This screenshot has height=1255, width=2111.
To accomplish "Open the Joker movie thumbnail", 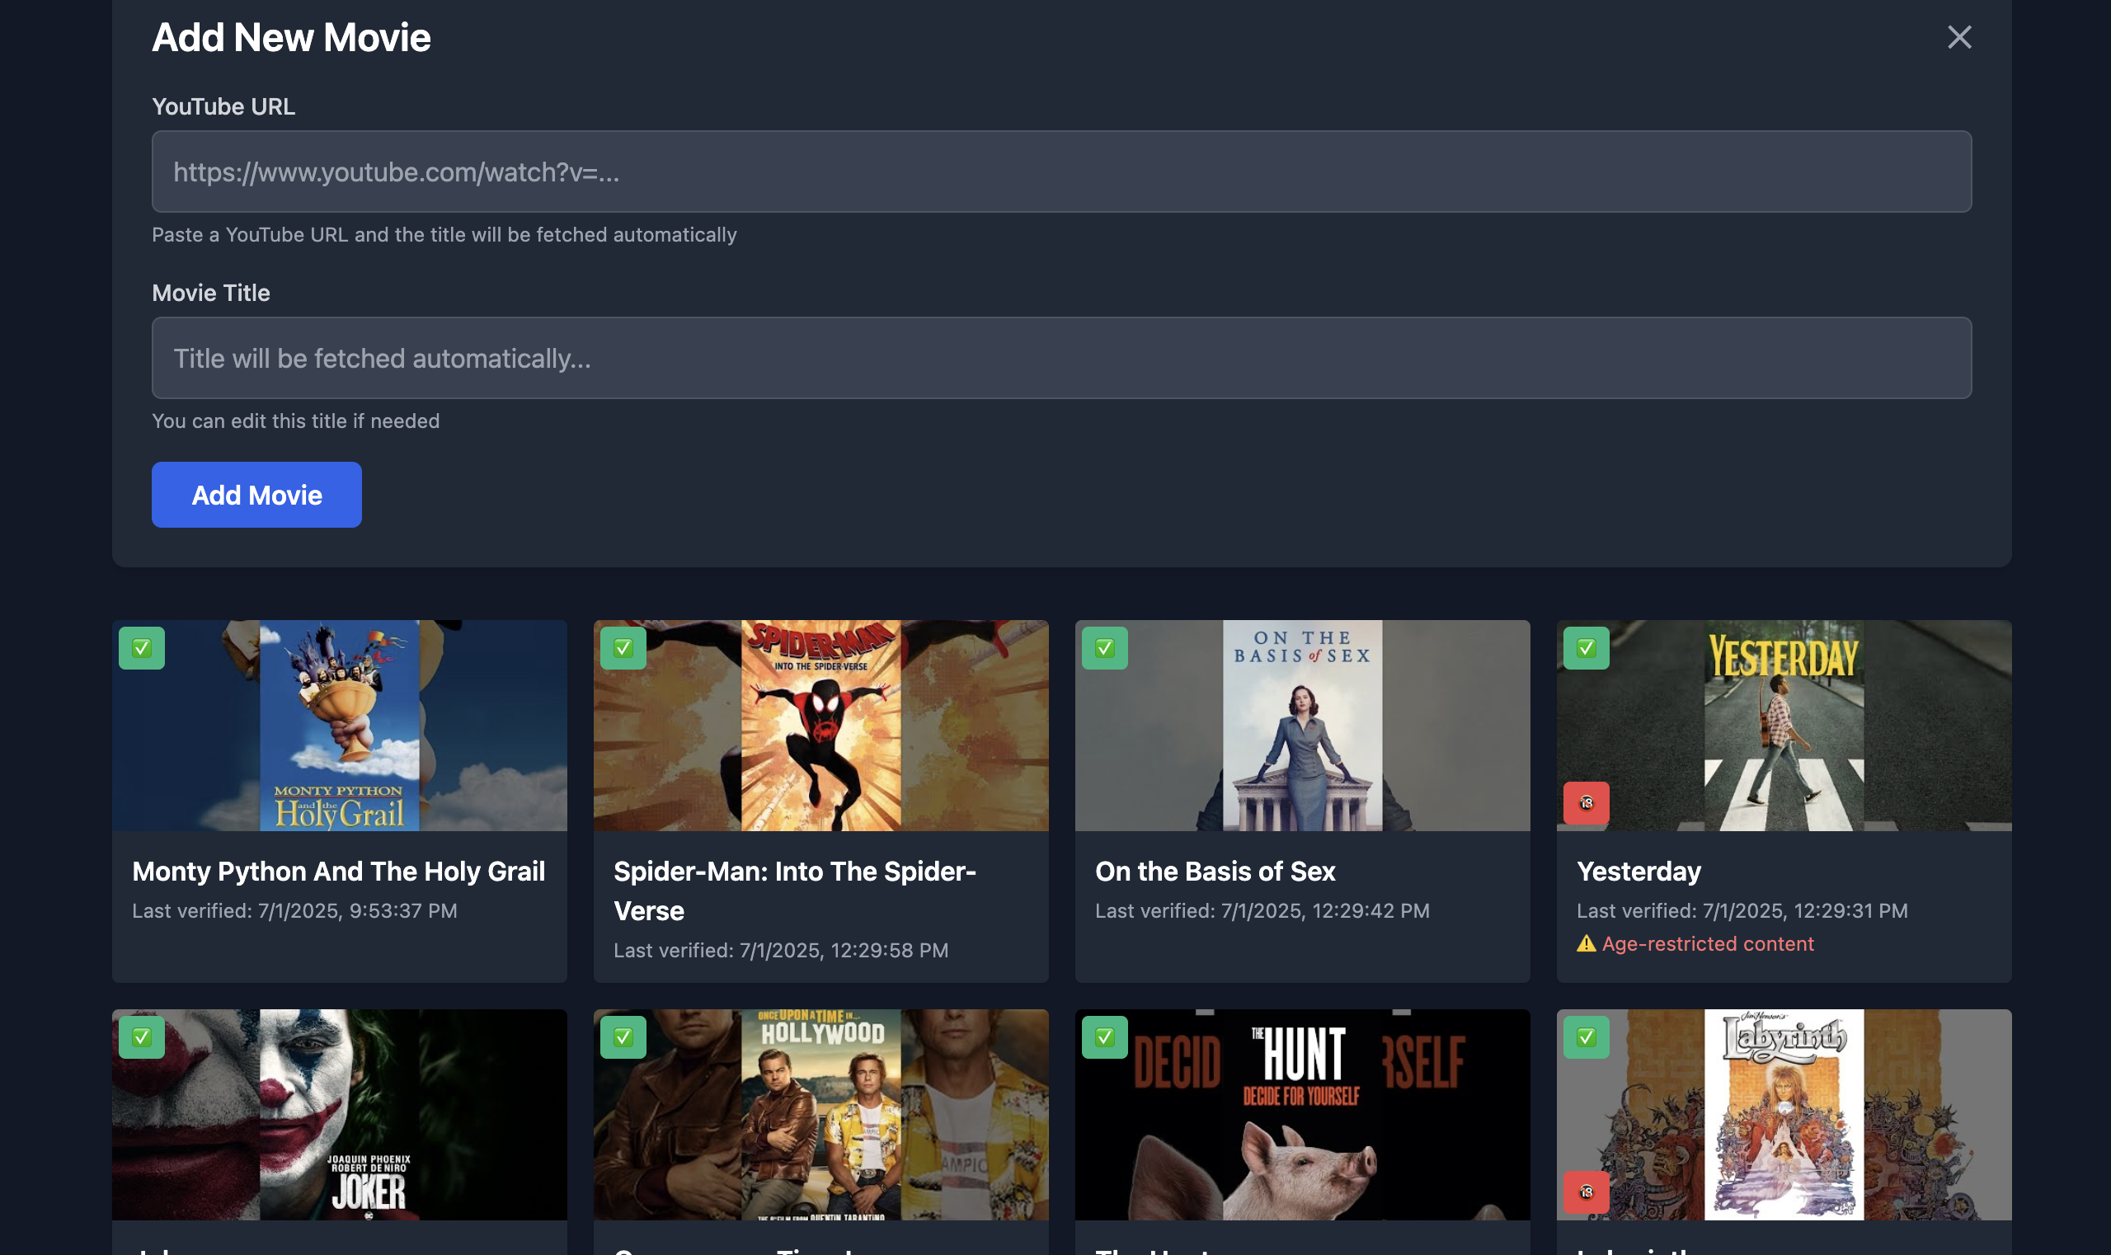I will pos(339,1114).
